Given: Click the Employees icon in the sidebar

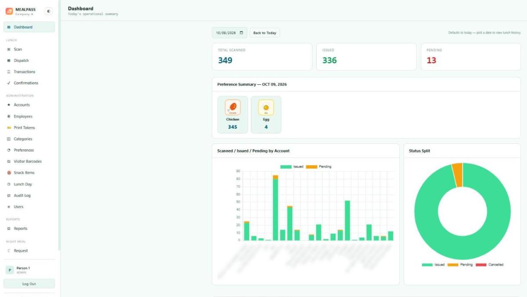Looking at the screenshot, I should point(9,116).
